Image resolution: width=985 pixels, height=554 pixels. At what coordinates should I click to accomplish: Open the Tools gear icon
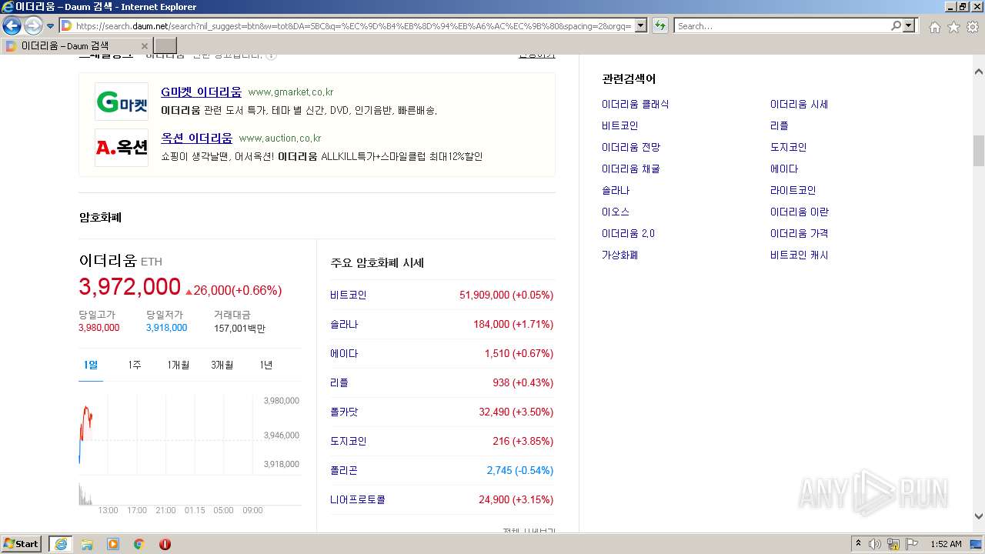[x=973, y=27]
